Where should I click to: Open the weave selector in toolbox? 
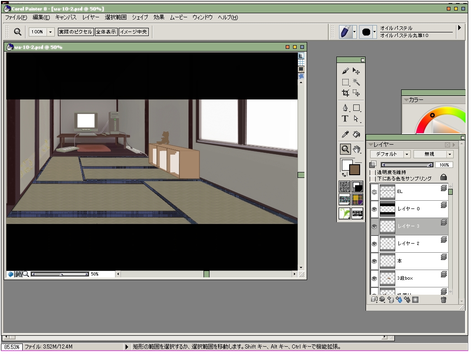(357, 199)
